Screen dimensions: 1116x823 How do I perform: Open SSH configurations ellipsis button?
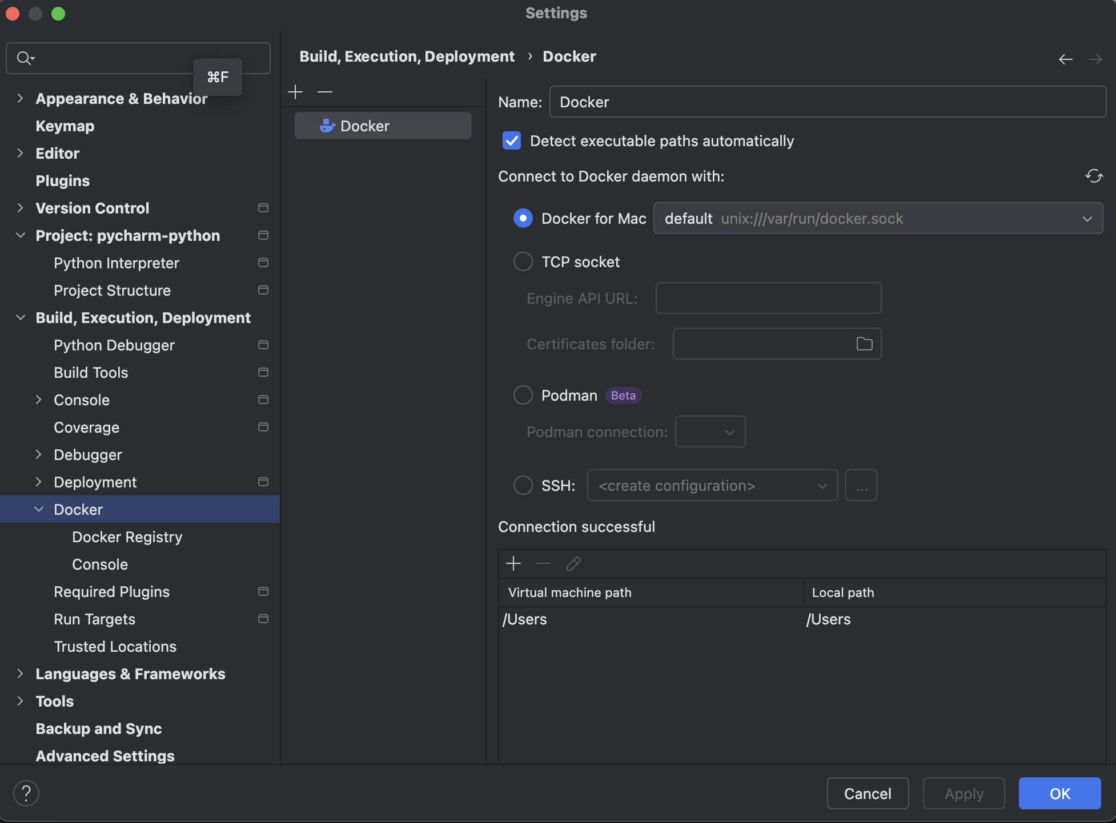point(861,485)
